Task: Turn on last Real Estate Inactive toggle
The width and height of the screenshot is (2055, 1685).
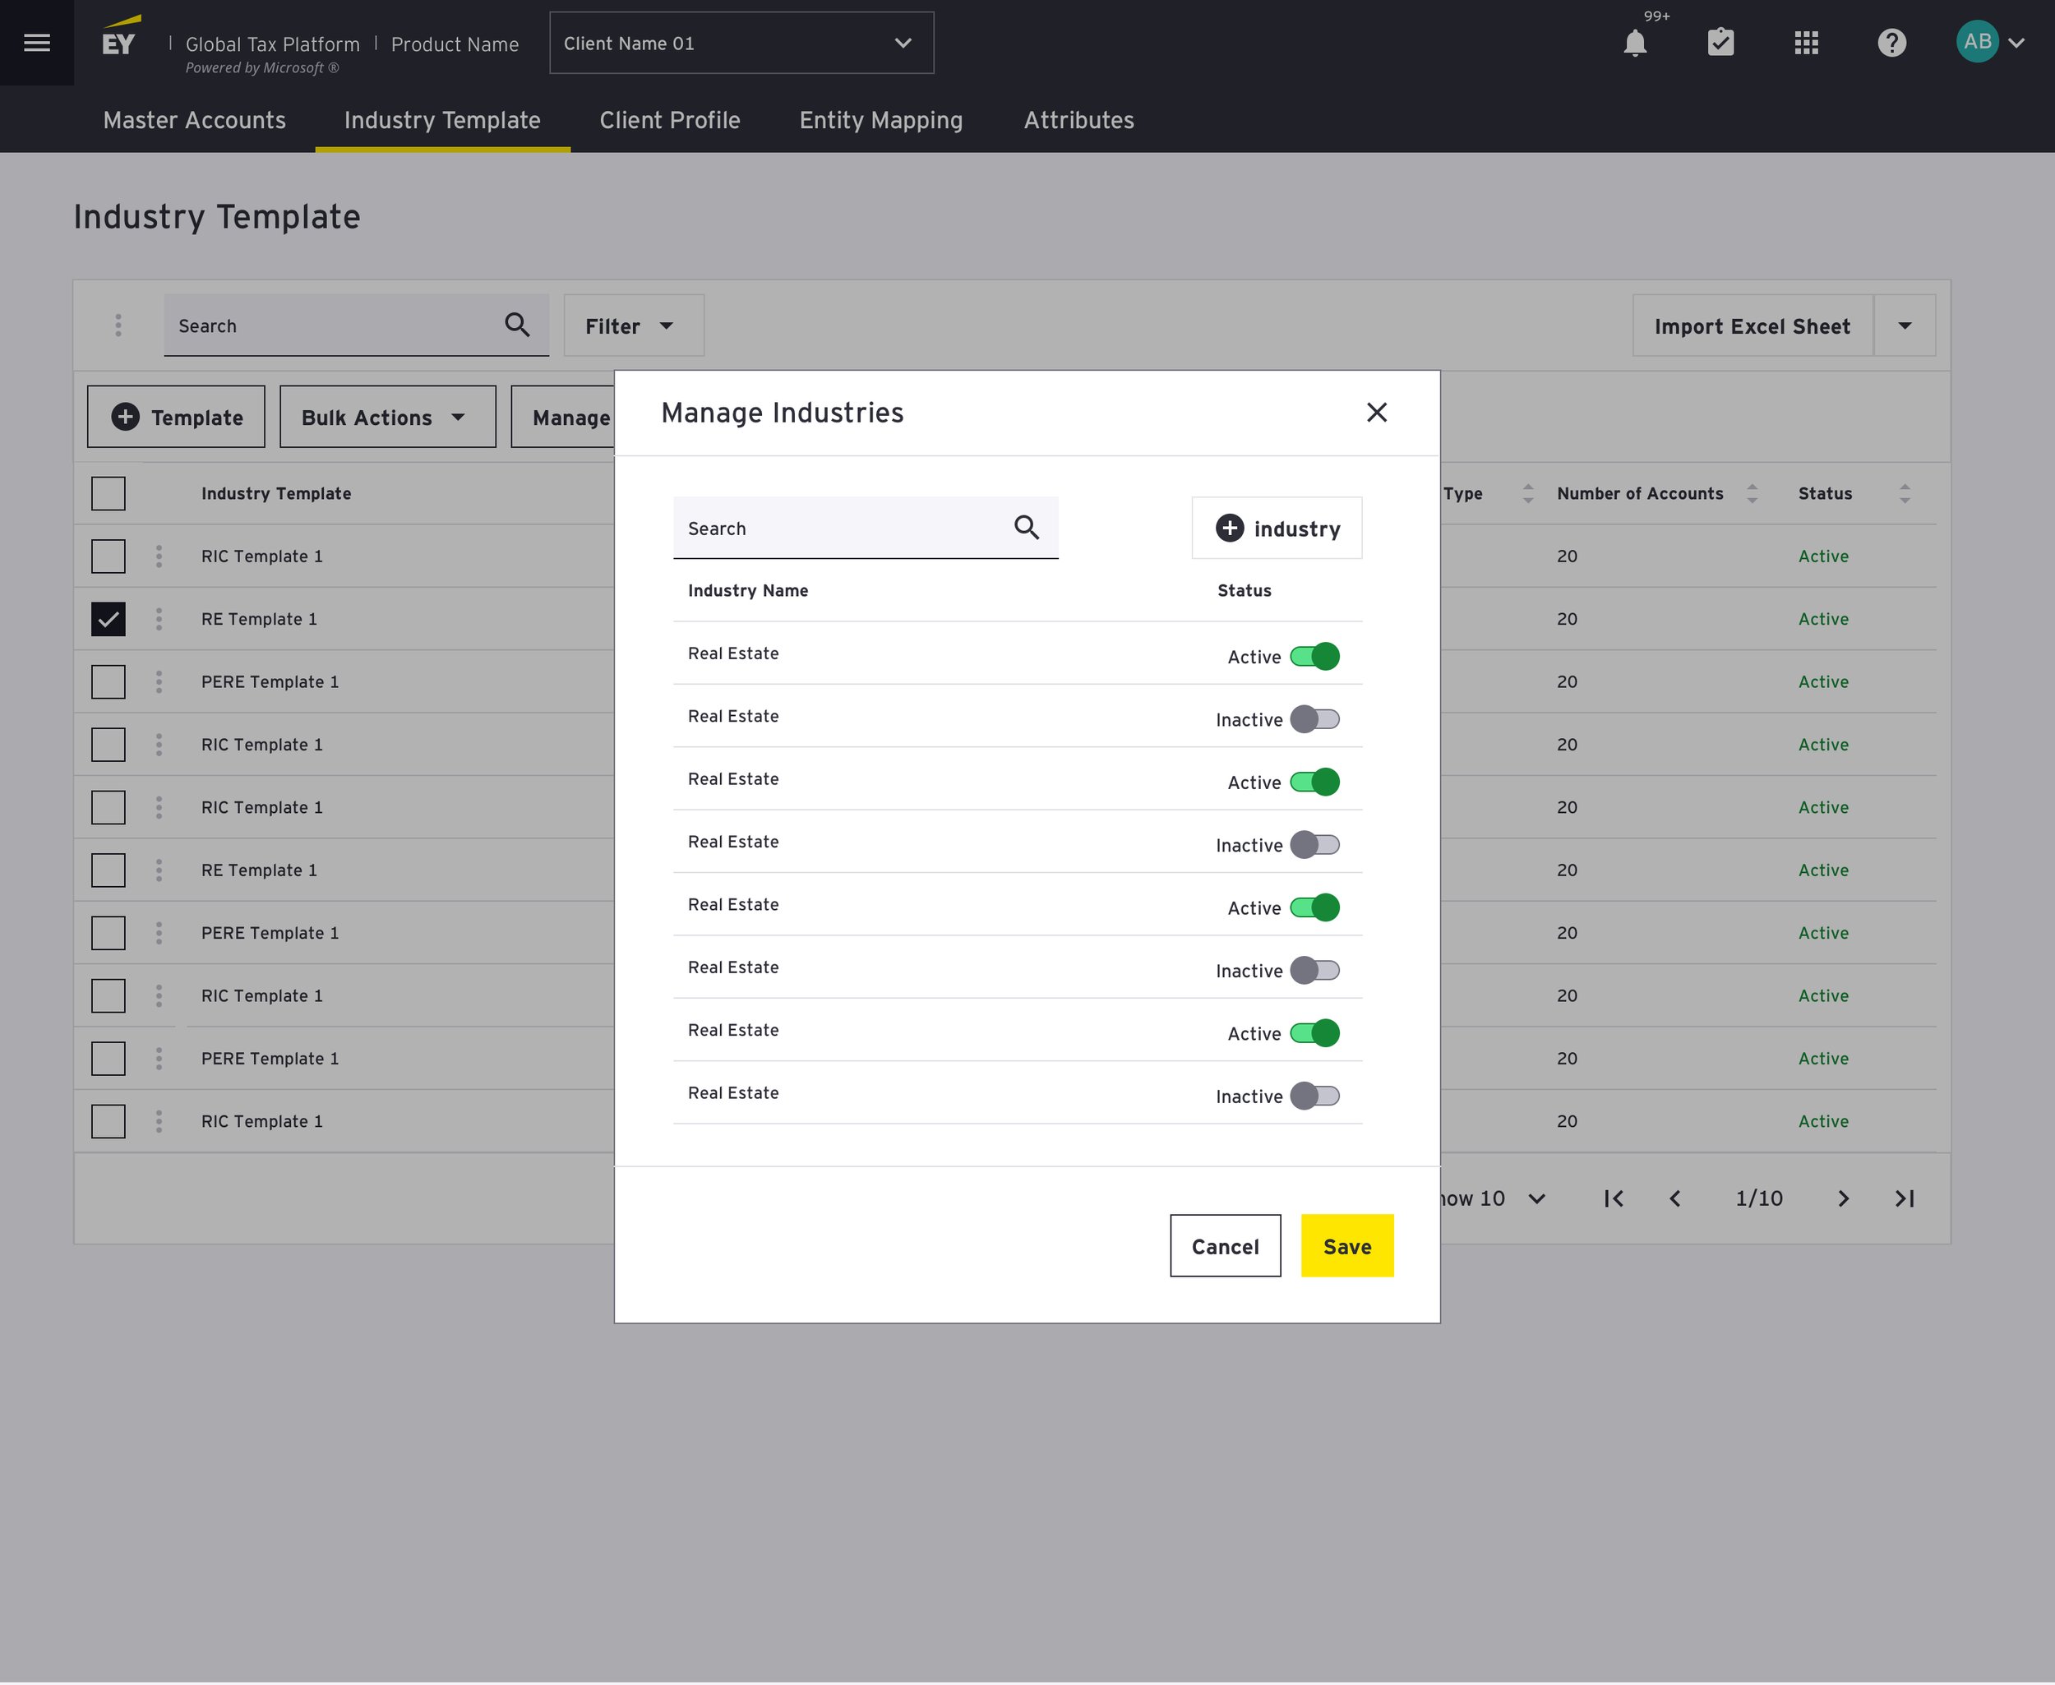Action: [1314, 1096]
